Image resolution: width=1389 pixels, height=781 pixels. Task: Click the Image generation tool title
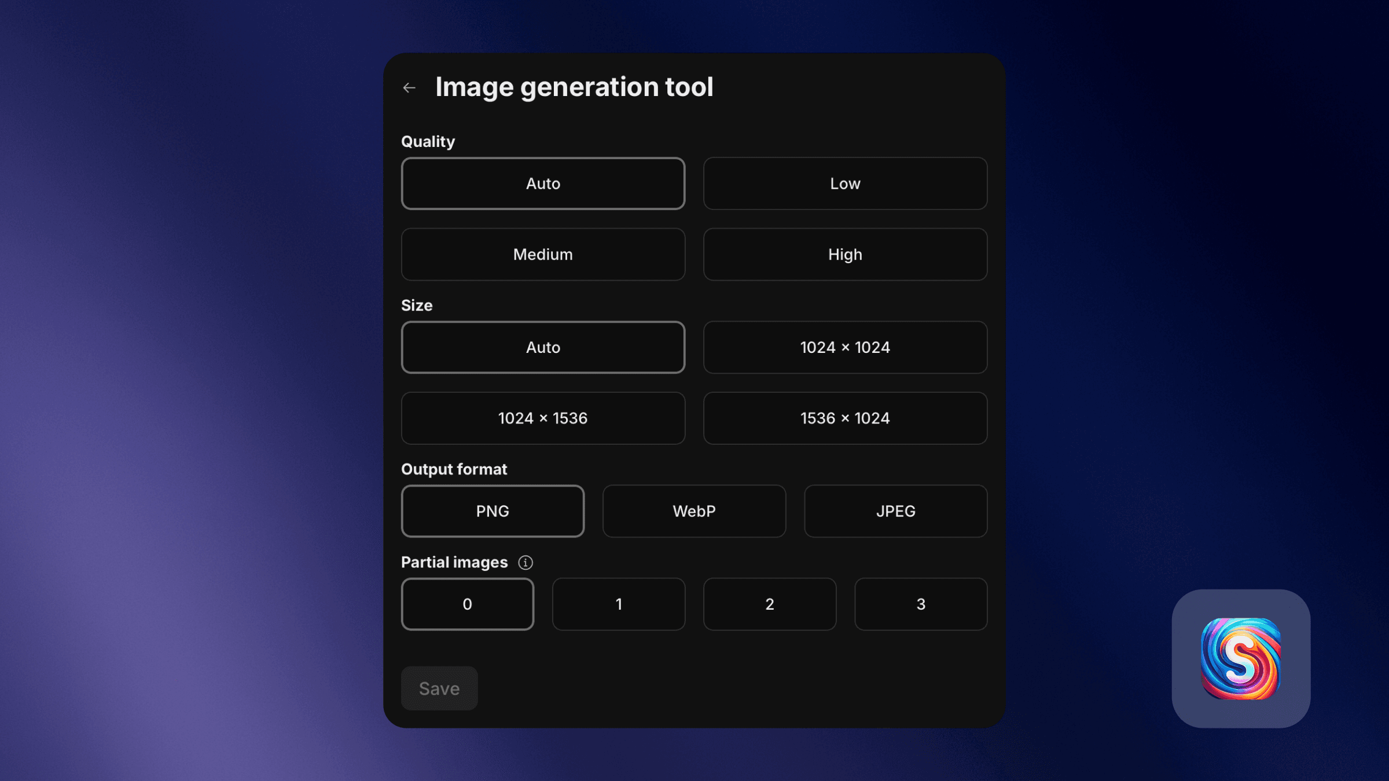pos(575,86)
